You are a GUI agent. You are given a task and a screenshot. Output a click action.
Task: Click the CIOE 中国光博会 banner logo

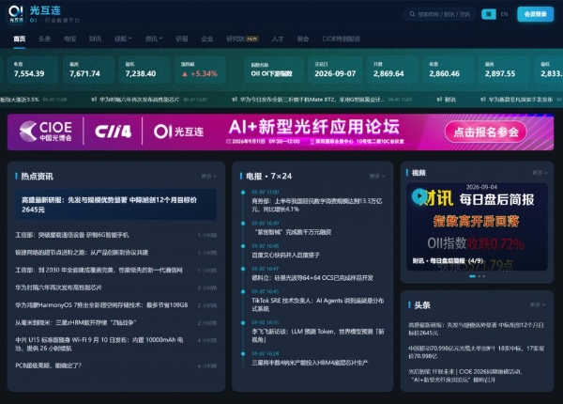pos(46,132)
